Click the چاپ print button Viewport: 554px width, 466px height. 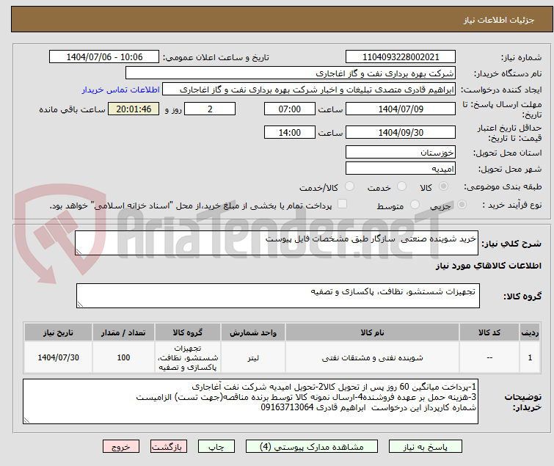216,447
